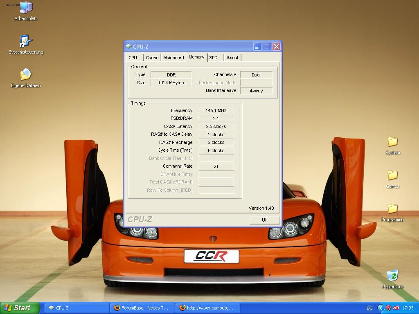Viewport: 419px width, 314px height.
Task: Expand hidden system tray icons arrow
Action: click(x=381, y=308)
